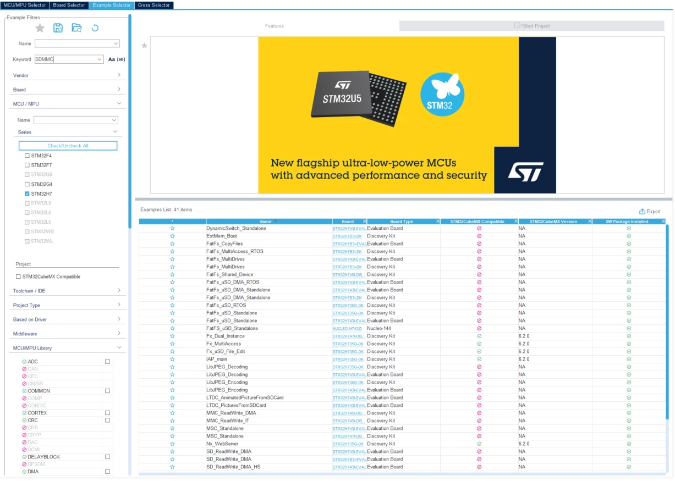Star the SD_ReadWrite_DMA_HS example
The image size is (675, 481).
point(172,467)
